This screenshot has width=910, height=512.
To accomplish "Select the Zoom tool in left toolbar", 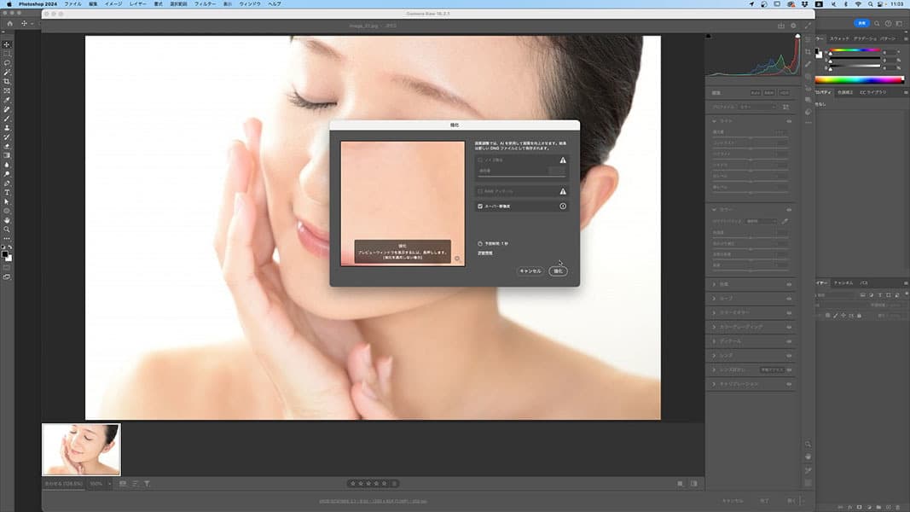I will point(7,230).
